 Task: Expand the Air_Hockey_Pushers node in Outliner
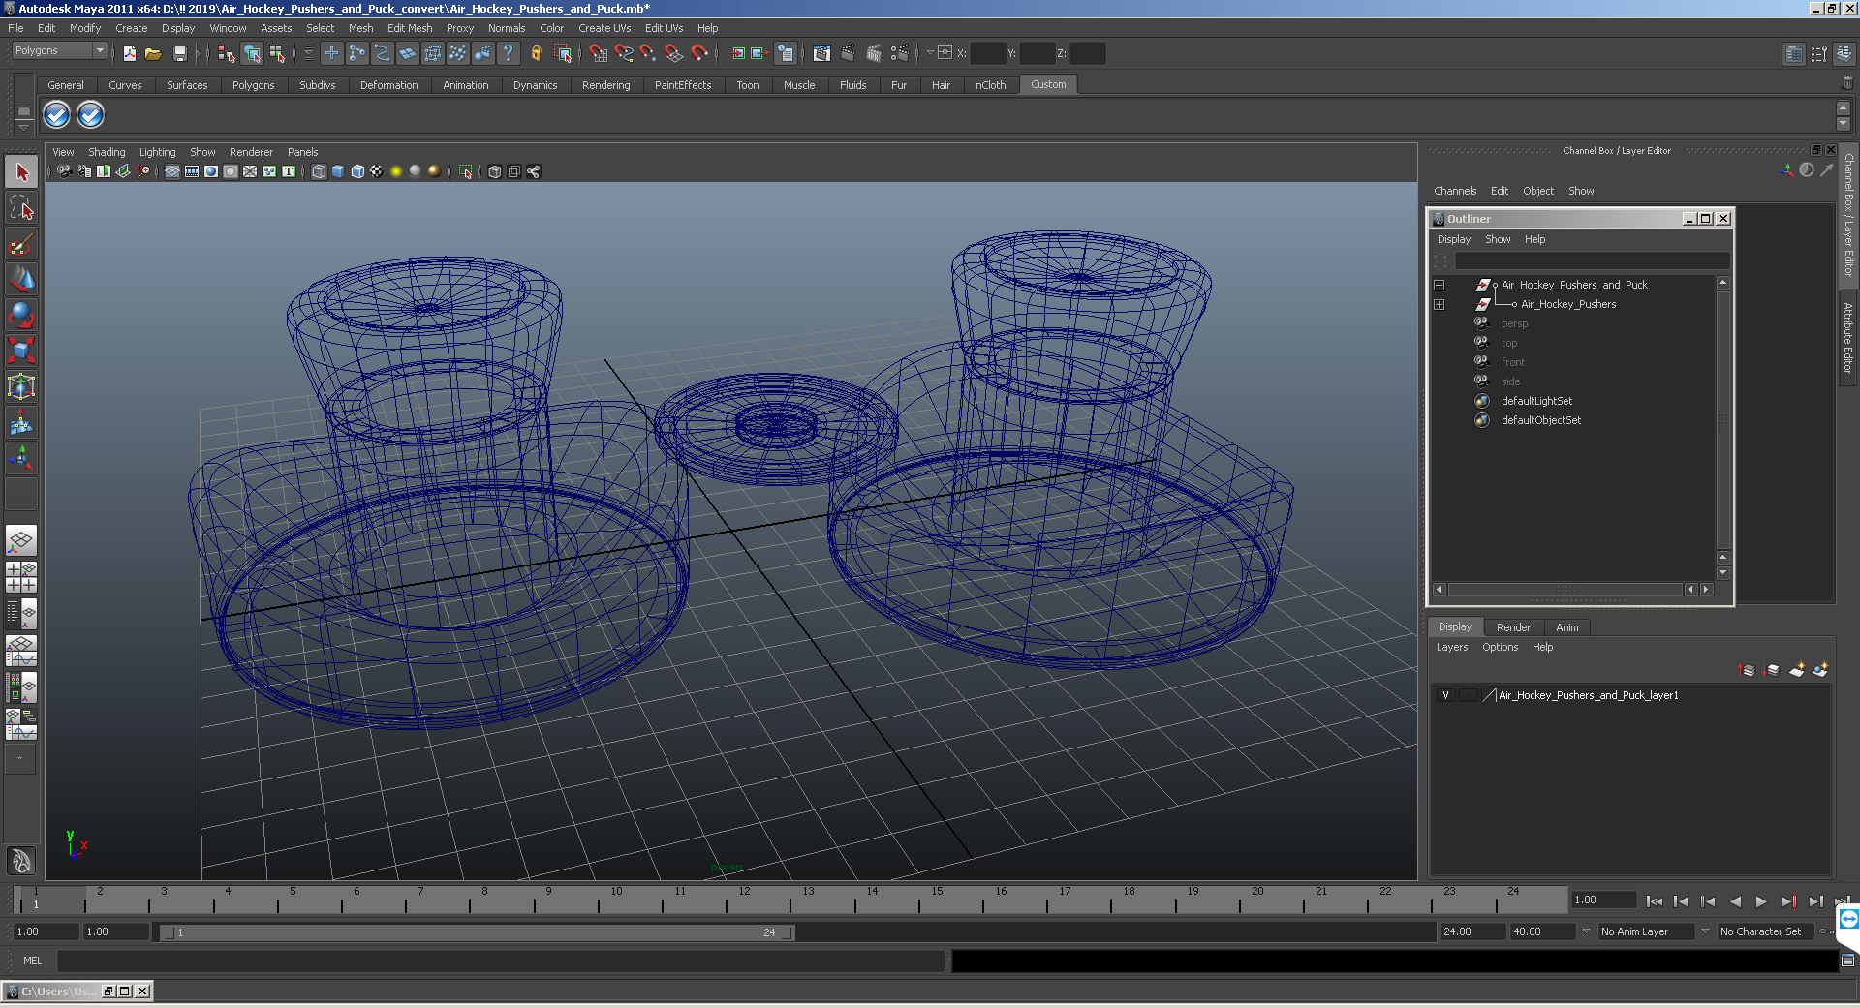1440,304
